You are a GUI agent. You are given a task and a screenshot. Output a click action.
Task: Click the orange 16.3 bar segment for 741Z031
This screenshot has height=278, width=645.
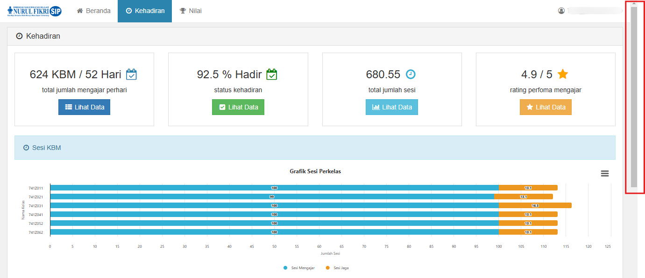[x=535, y=205]
